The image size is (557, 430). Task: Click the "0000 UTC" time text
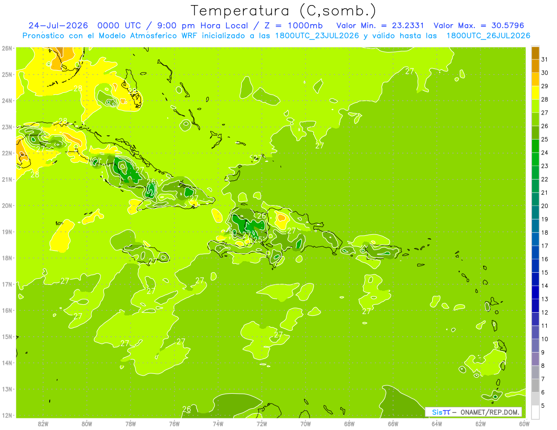coord(119,26)
